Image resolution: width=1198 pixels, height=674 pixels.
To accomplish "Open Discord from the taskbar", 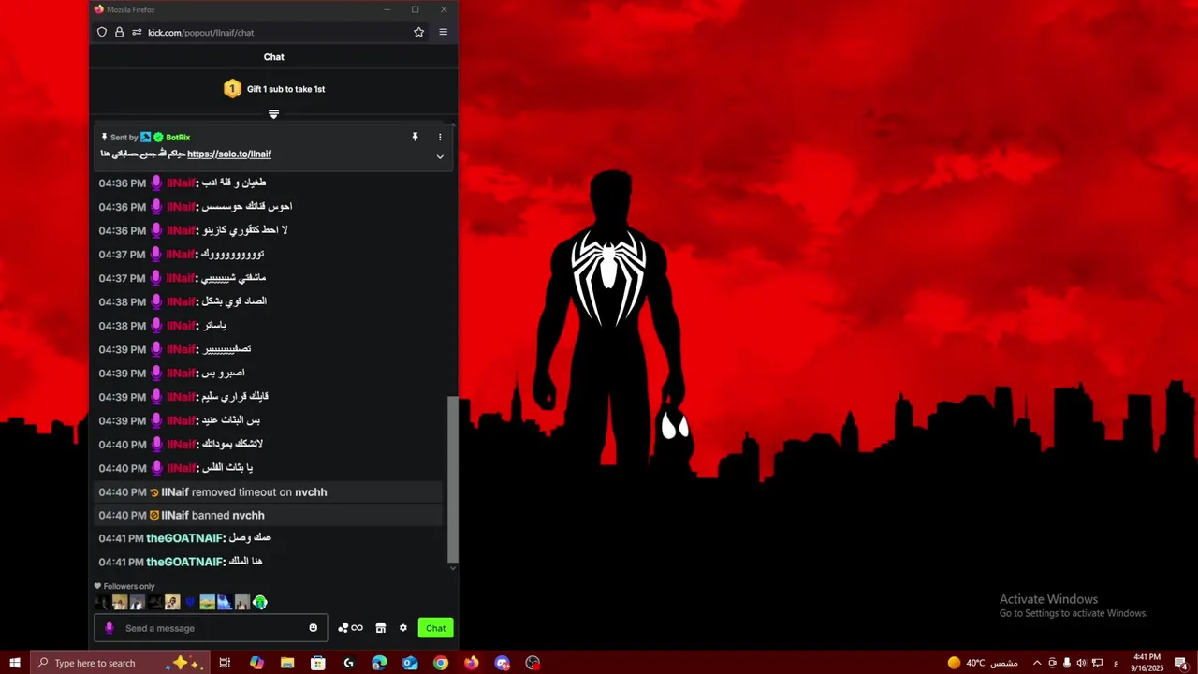I will 503,663.
